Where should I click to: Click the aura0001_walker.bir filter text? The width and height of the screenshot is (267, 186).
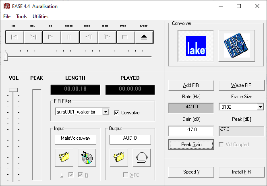coord(76,112)
